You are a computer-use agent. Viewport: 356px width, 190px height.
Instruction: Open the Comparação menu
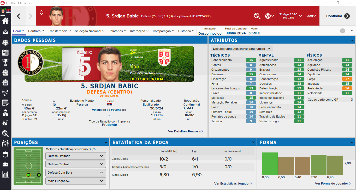tap(163, 31)
